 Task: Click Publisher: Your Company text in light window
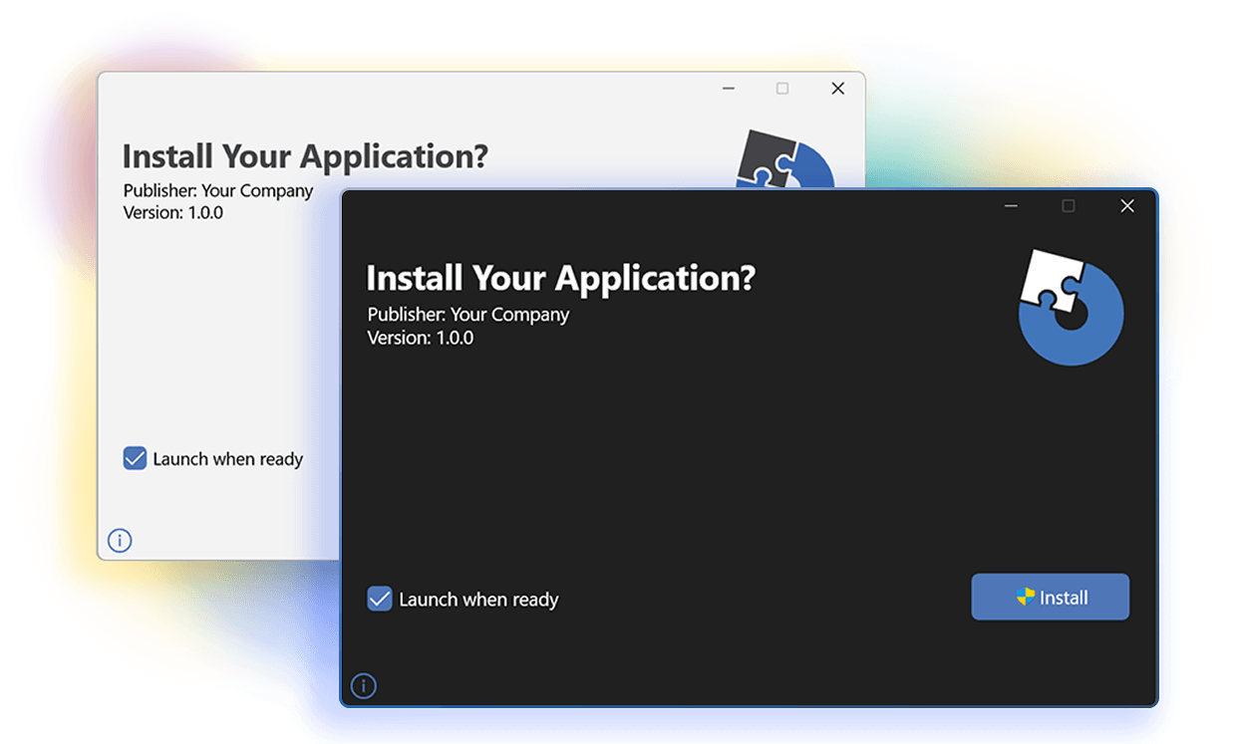point(216,190)
